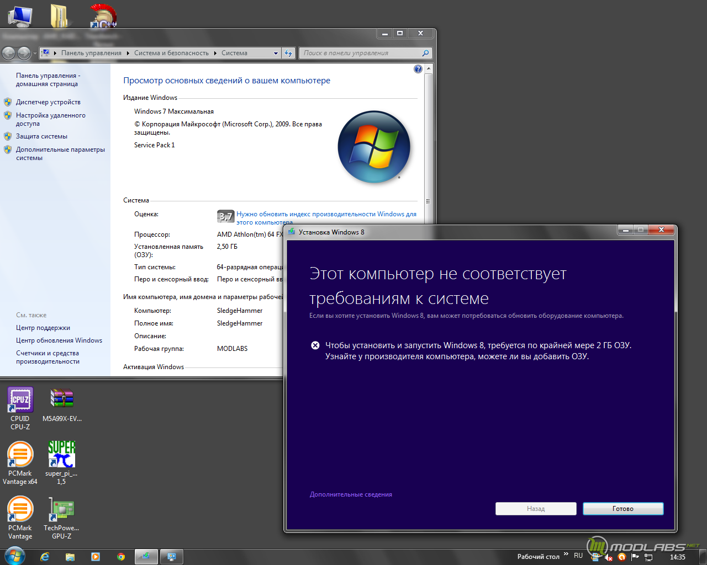Click the Show desktop strip
The width and height of the screenshot is (707, 565).
(x=703, y=557)
